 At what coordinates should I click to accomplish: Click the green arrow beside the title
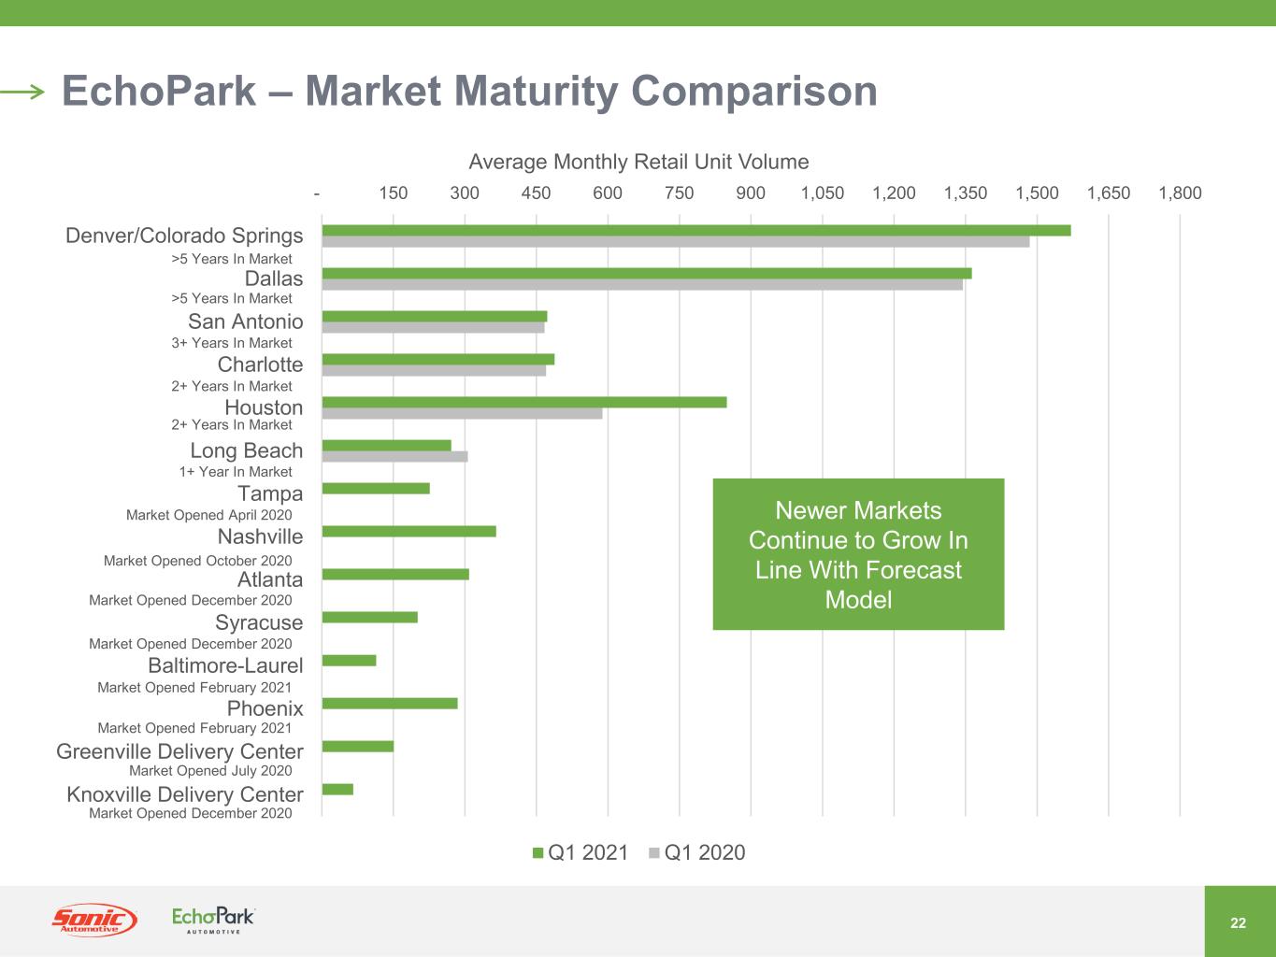(23, 92)
